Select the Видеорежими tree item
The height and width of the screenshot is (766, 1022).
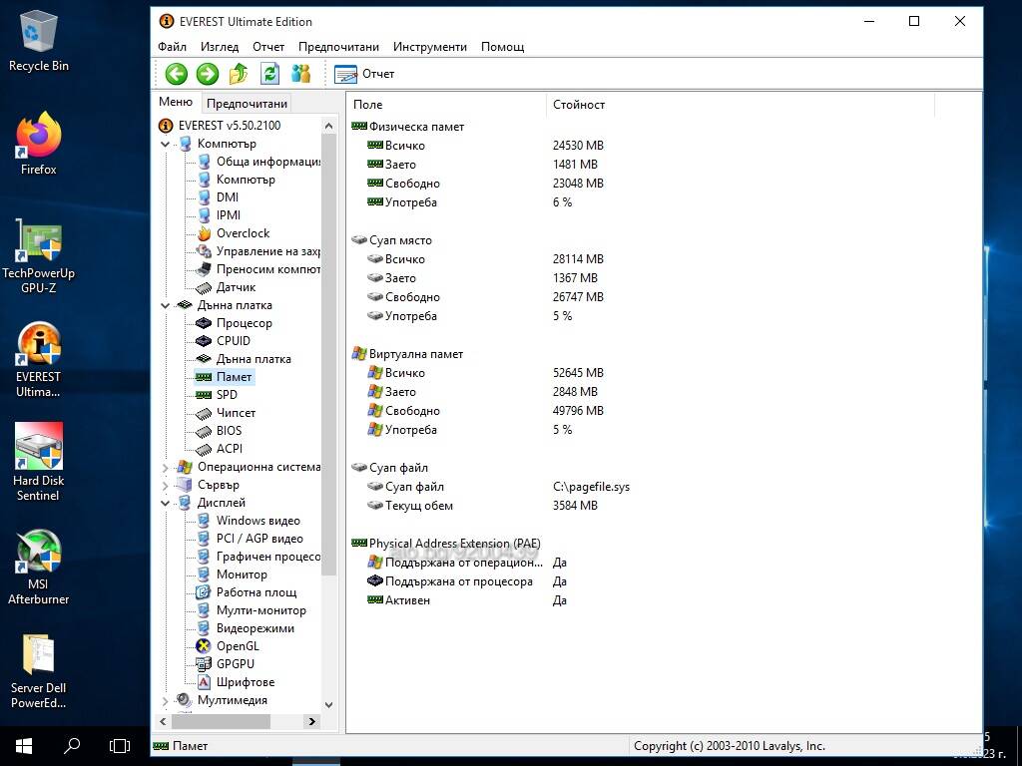click(255, 628)
